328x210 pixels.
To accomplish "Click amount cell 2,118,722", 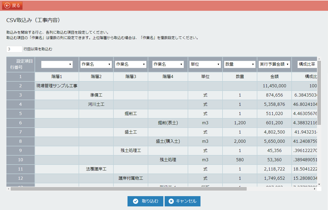I will click(x=274, y=169).
